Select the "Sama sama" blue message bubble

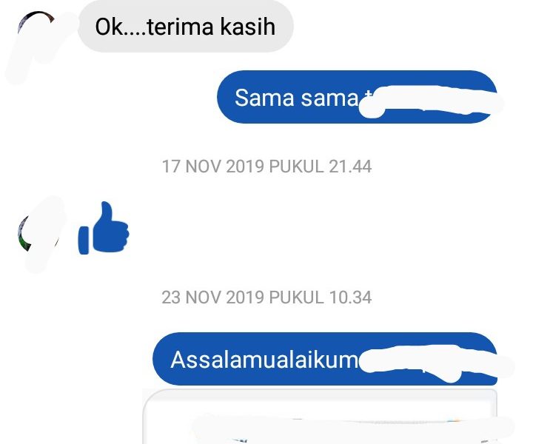point(357,97)
